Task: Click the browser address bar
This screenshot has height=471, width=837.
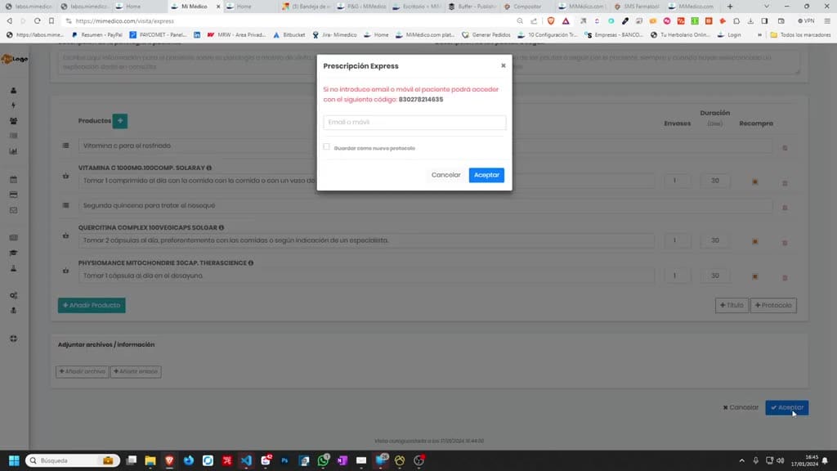Action: [289, 20]
